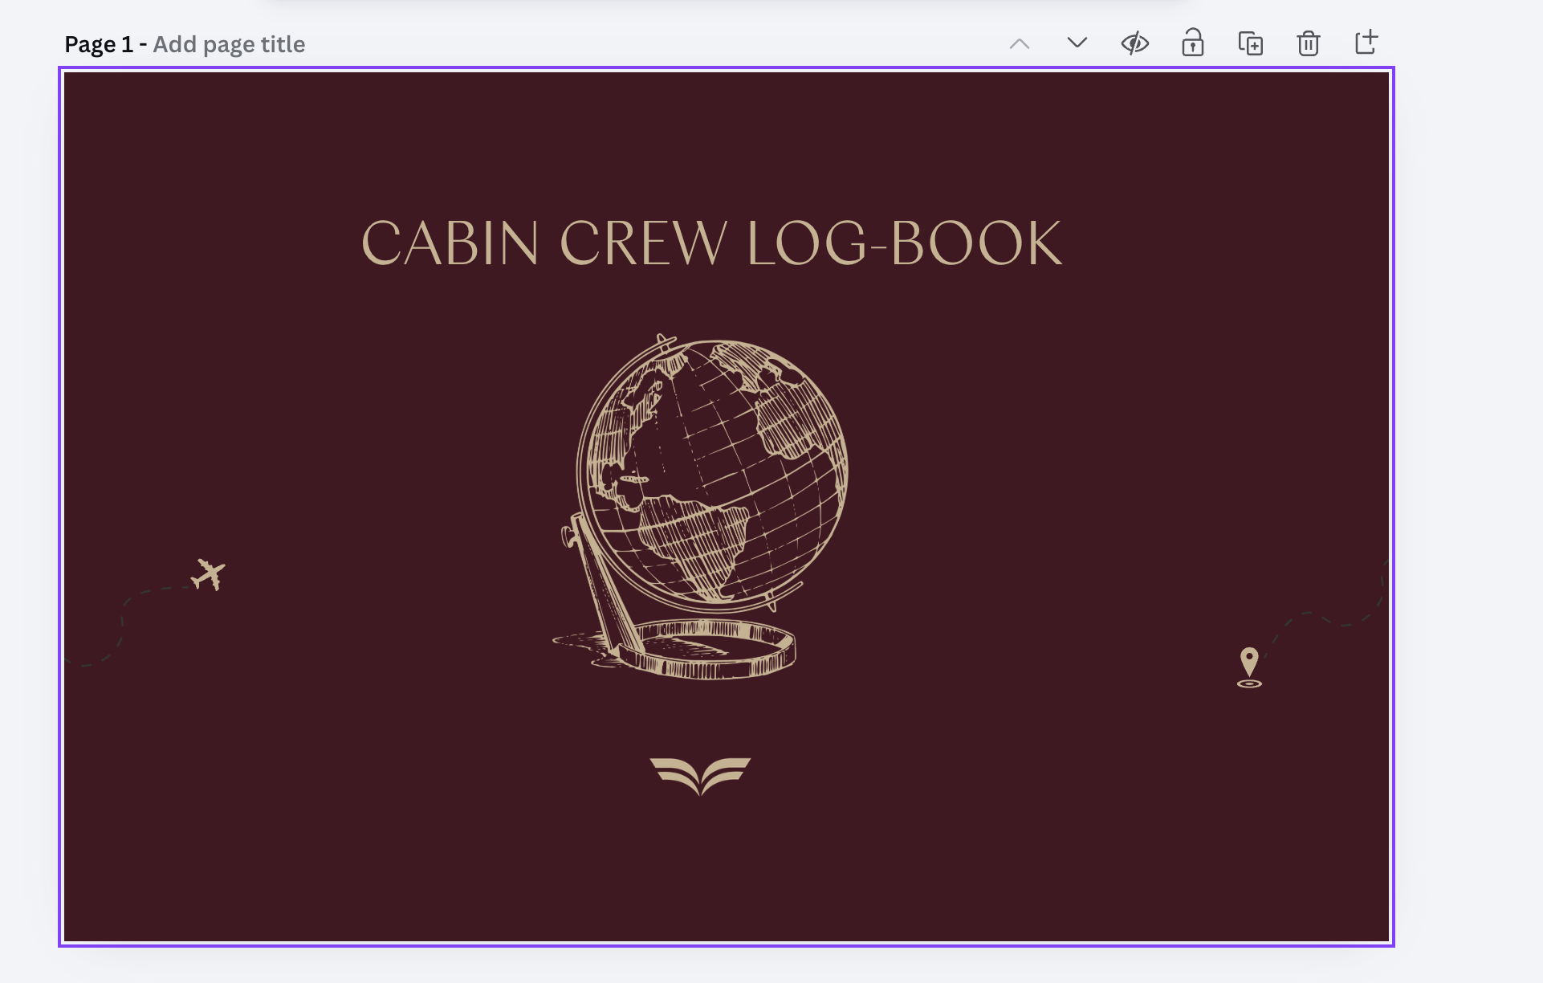
Task: Add a new page with plus icon
Action: coord(1366,42)
